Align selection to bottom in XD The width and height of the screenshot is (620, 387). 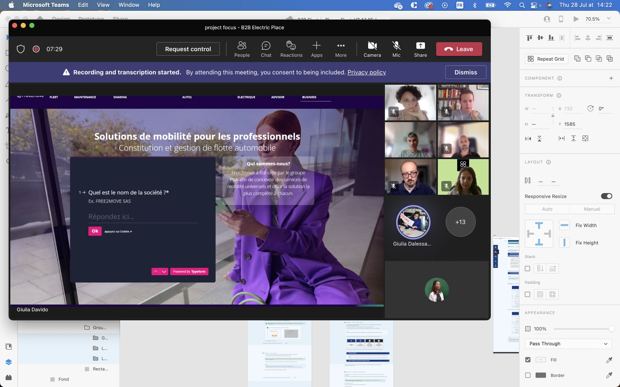point(551,38)
